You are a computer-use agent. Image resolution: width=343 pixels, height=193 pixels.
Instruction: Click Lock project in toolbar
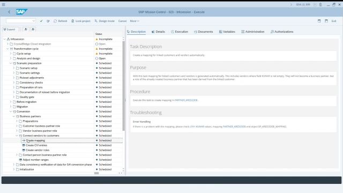pos(81,21)
